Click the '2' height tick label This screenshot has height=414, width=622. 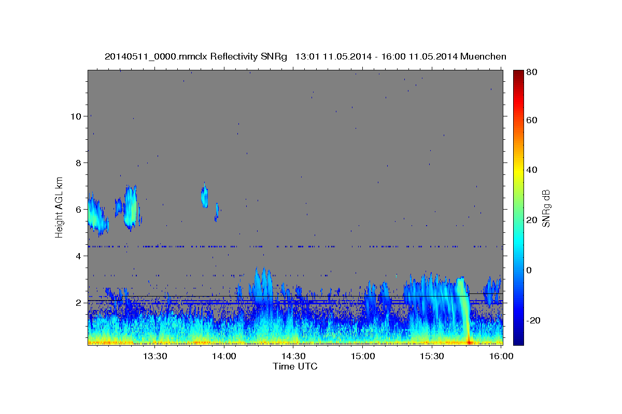pyautogui.click(x=79, y=302)
